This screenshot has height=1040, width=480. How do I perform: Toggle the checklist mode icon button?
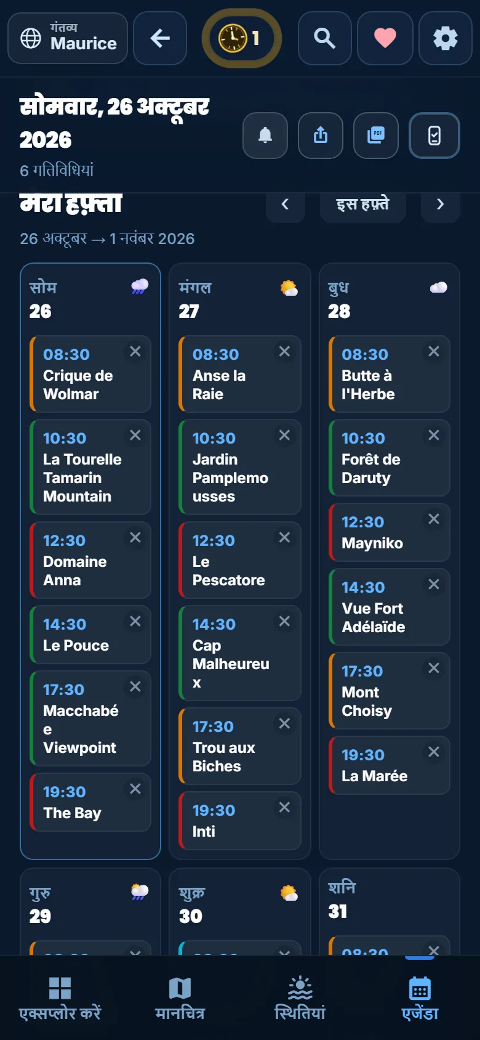tap(434, 136)
